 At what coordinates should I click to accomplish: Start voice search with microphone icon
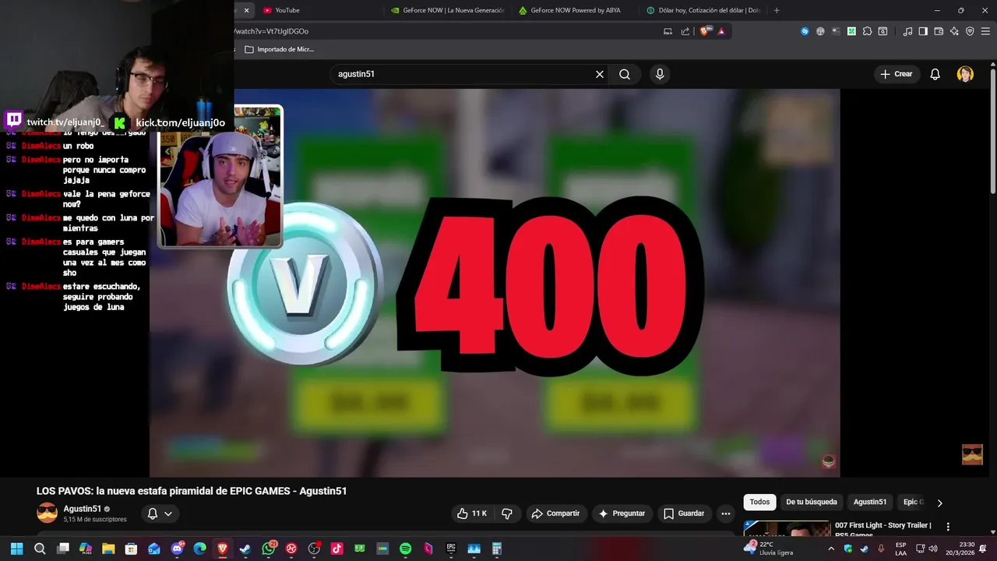pyautogui.click(x=660, y=74)
